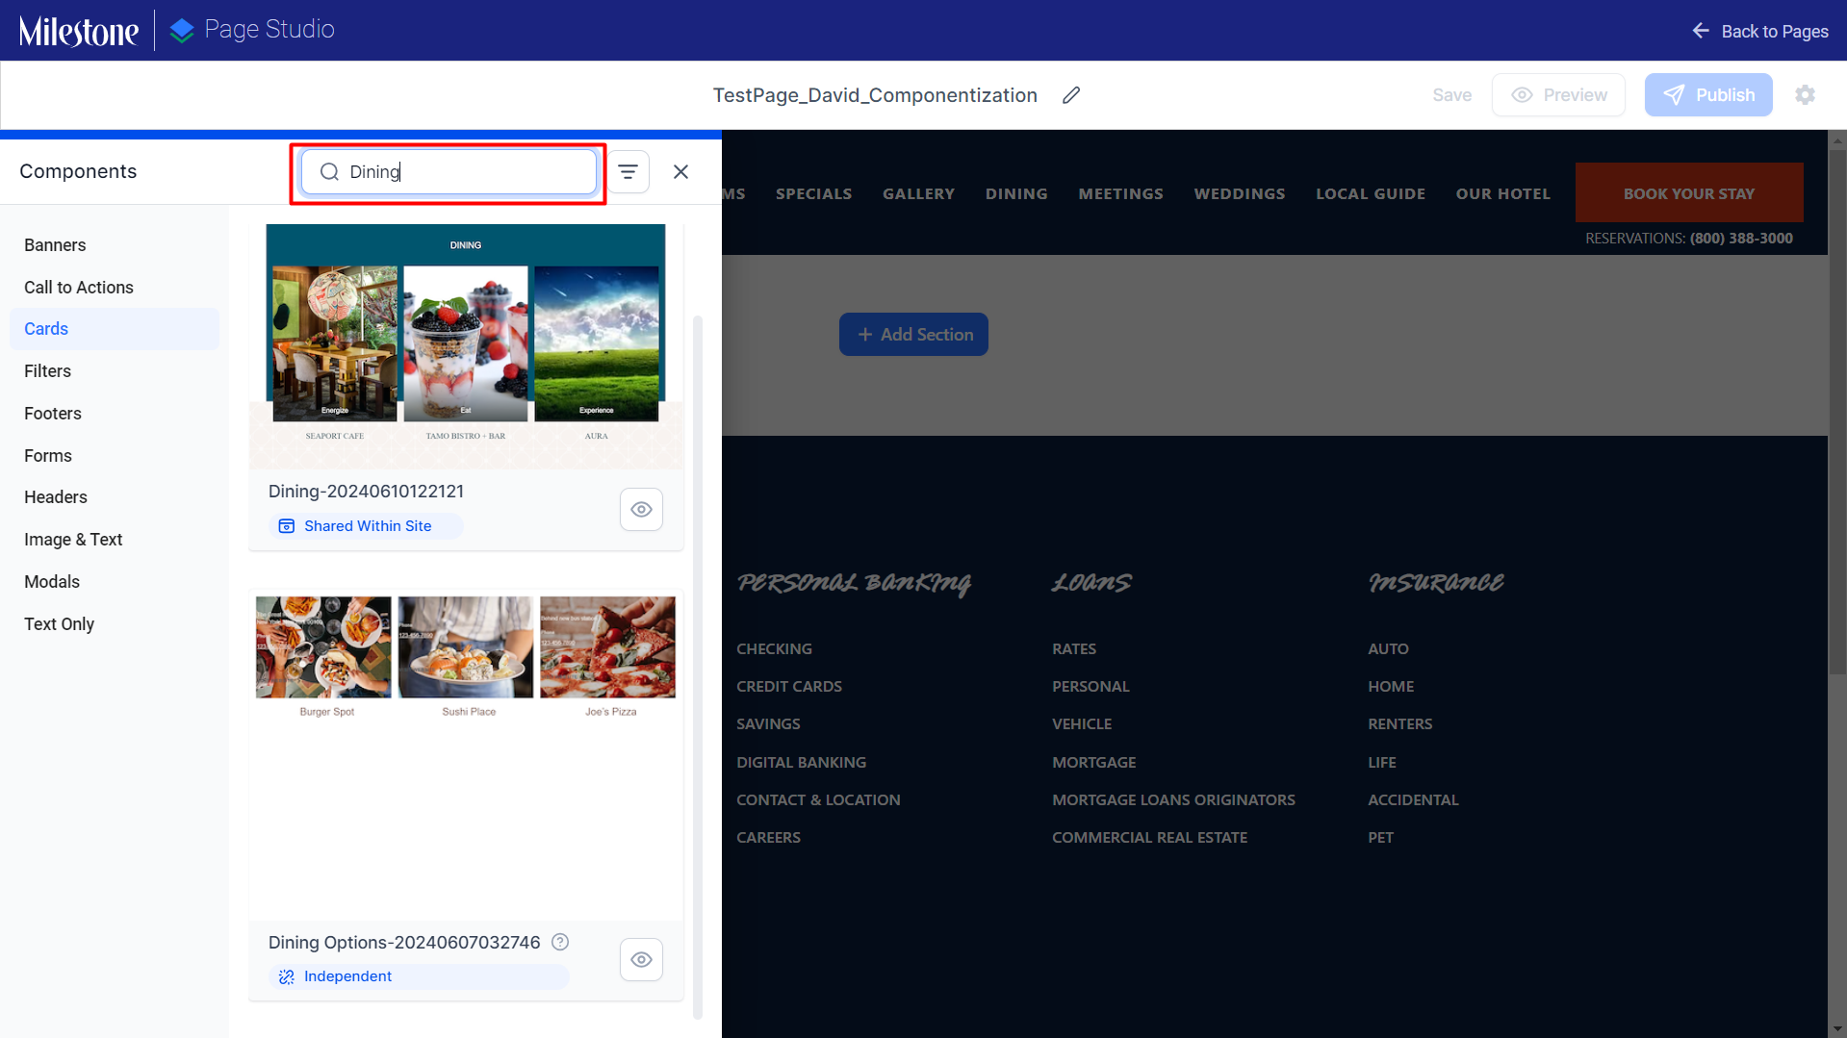Preview the Dining Options-20240607032746 component
This screenshot has width=1847, height=1038.
click(x=641, y=959)
